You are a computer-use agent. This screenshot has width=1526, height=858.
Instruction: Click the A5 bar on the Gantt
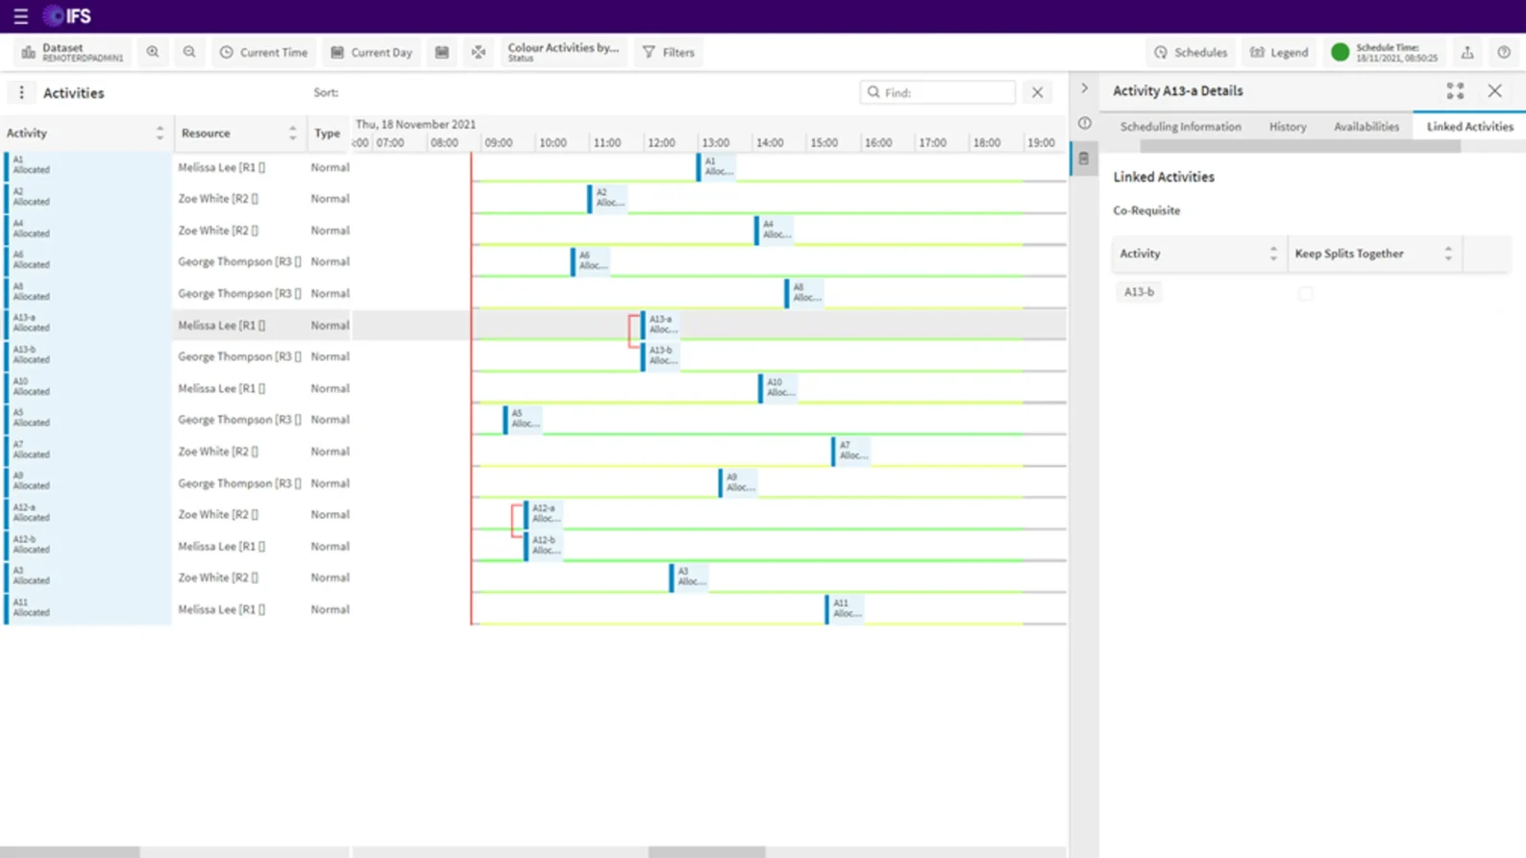tap(523, 419)
